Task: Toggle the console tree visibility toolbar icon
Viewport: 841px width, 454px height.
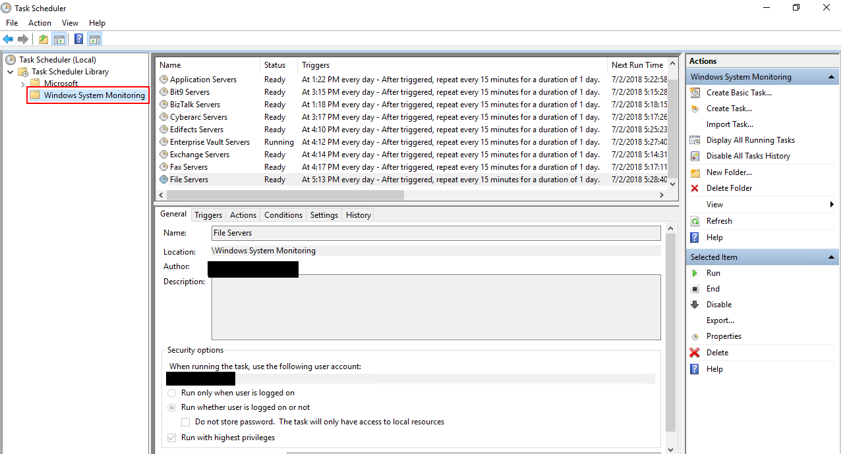Action: [59, 38]
